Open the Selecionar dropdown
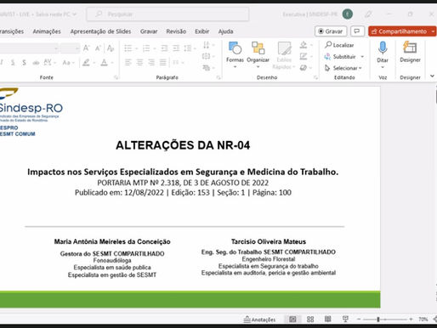The width and height of the screenshot is (437, 328). (343, 68)
